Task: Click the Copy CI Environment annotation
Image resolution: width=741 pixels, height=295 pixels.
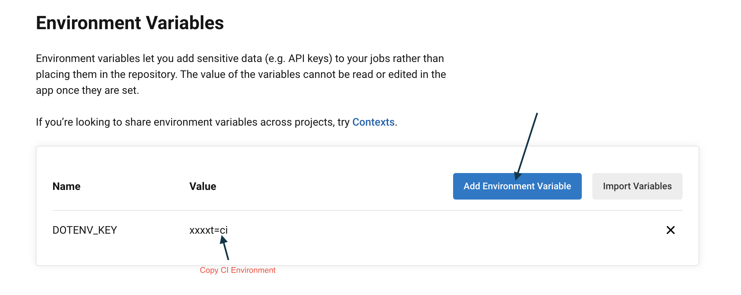Action: [237, 270]
